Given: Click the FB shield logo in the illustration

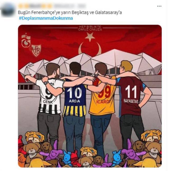Looking at the screenshot, I should point(36,51).
